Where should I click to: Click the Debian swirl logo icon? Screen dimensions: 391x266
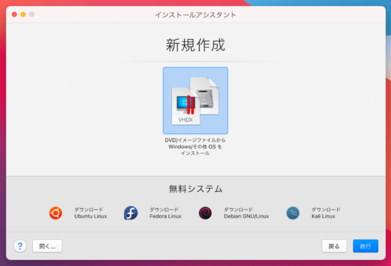(x=205, y=213)
